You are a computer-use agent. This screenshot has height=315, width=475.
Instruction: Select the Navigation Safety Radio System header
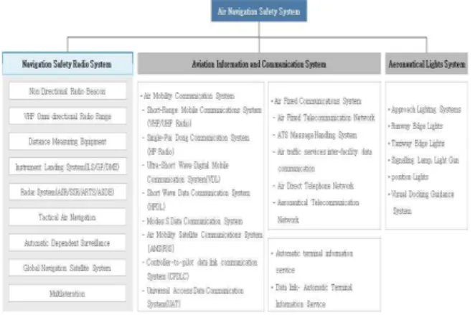point(67,64)
